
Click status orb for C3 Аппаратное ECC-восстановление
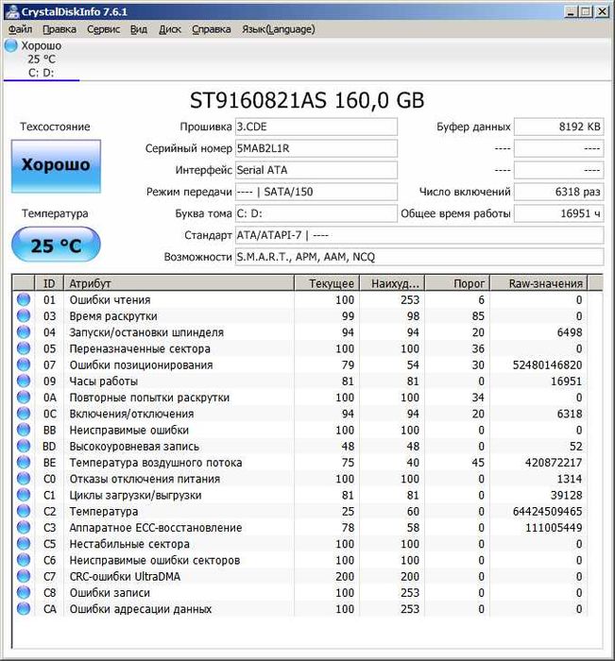(24, 527)
